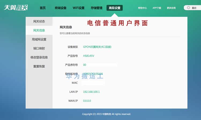This screenshot has width=201, height=120.
Task: Click the 重启 button
Action: click(x=192, y=8)
